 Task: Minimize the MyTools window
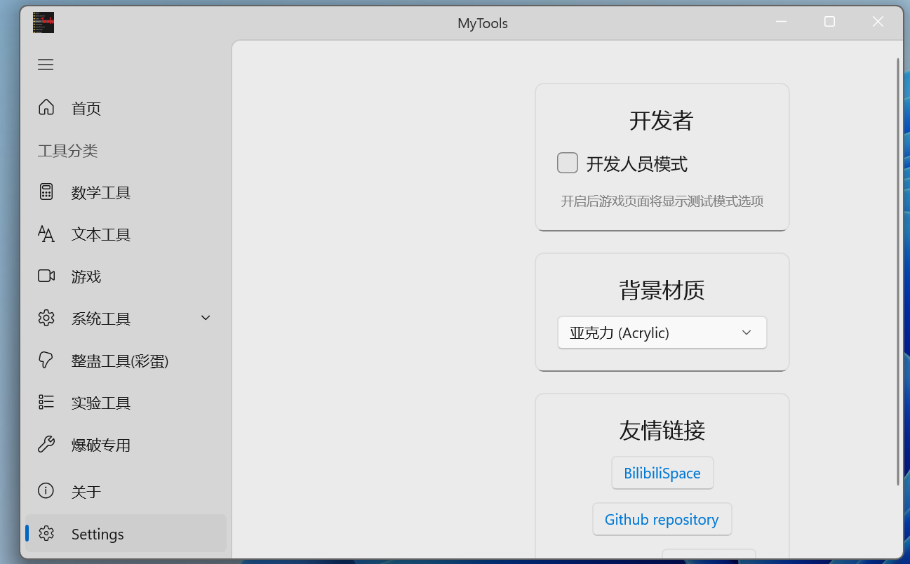click(x=781, y=22)
